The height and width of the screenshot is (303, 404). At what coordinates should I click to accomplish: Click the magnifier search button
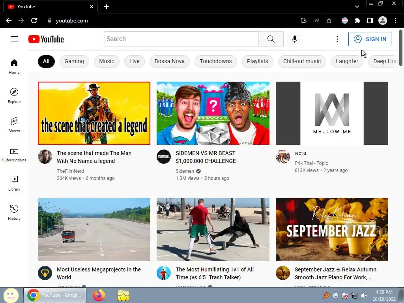click(271, 39)
